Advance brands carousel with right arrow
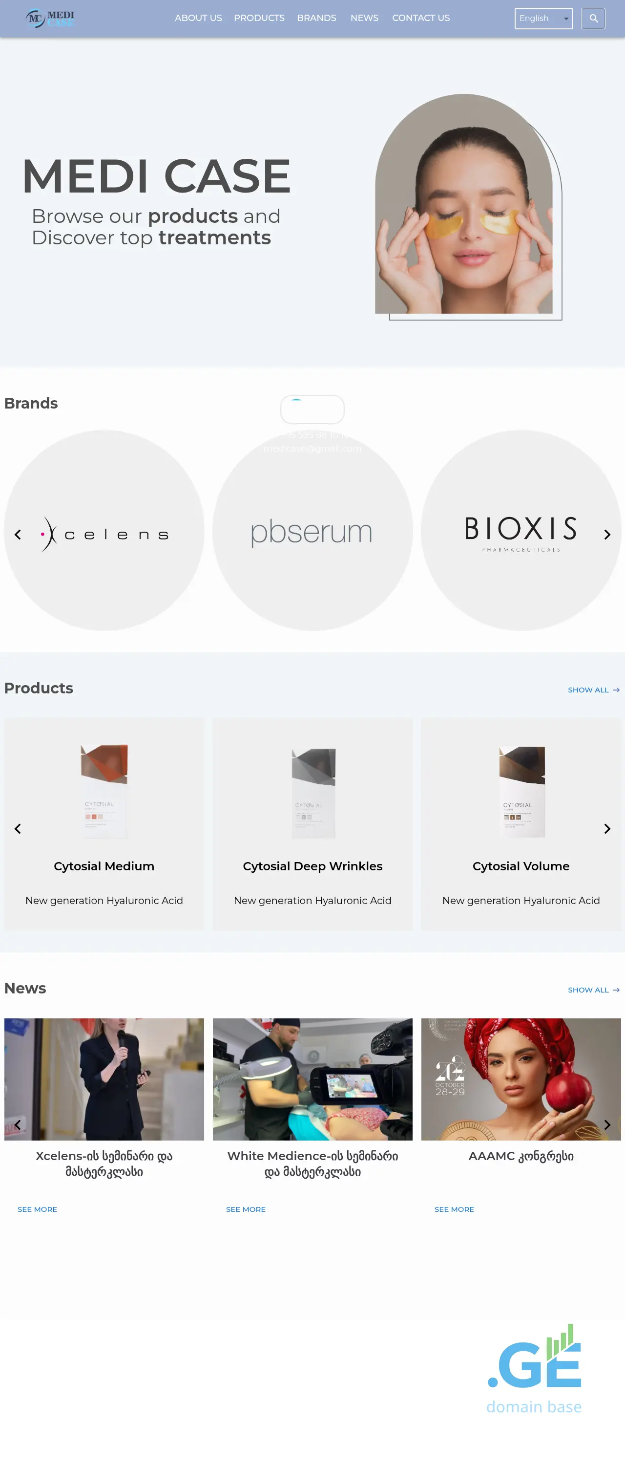This screenshot has width=625, height=1466. tap(607, 535)
